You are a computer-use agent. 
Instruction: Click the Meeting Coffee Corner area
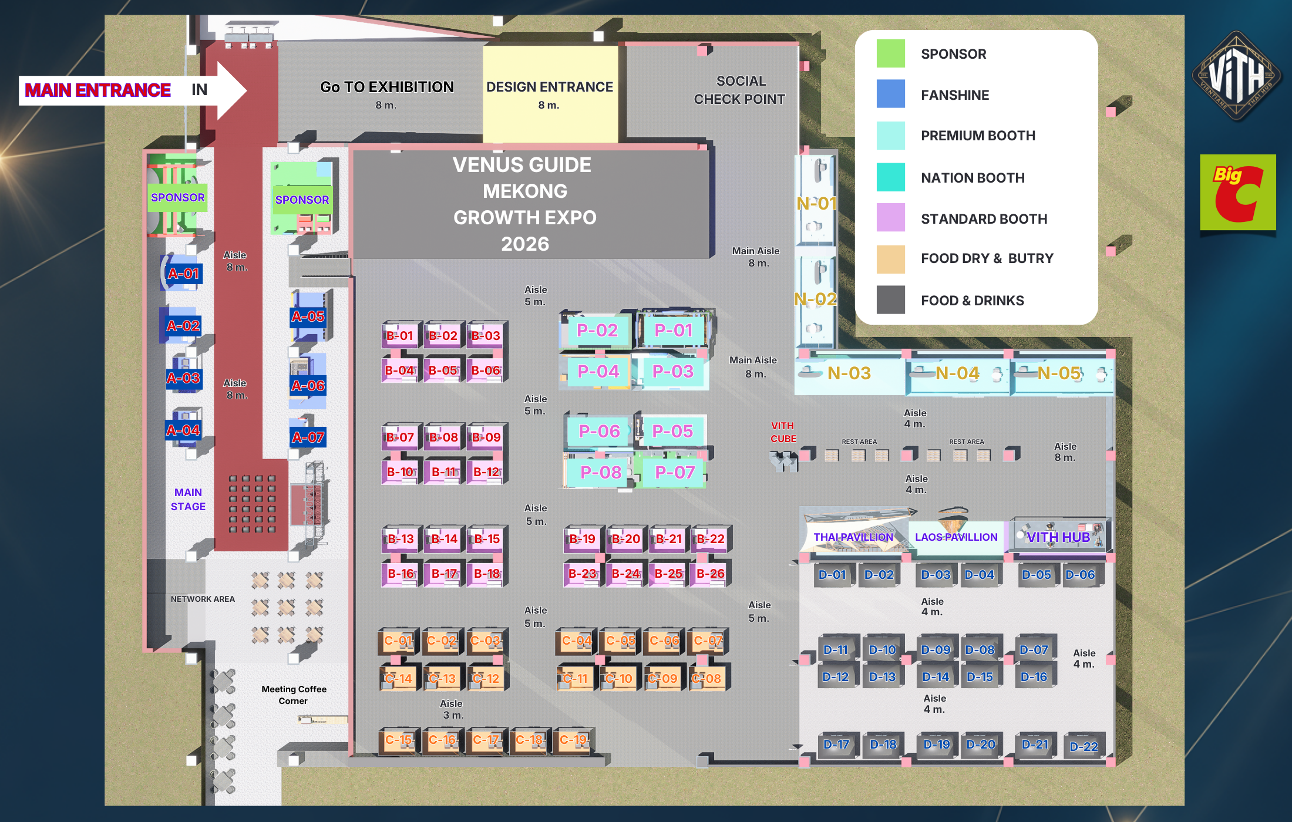point(294,695)
